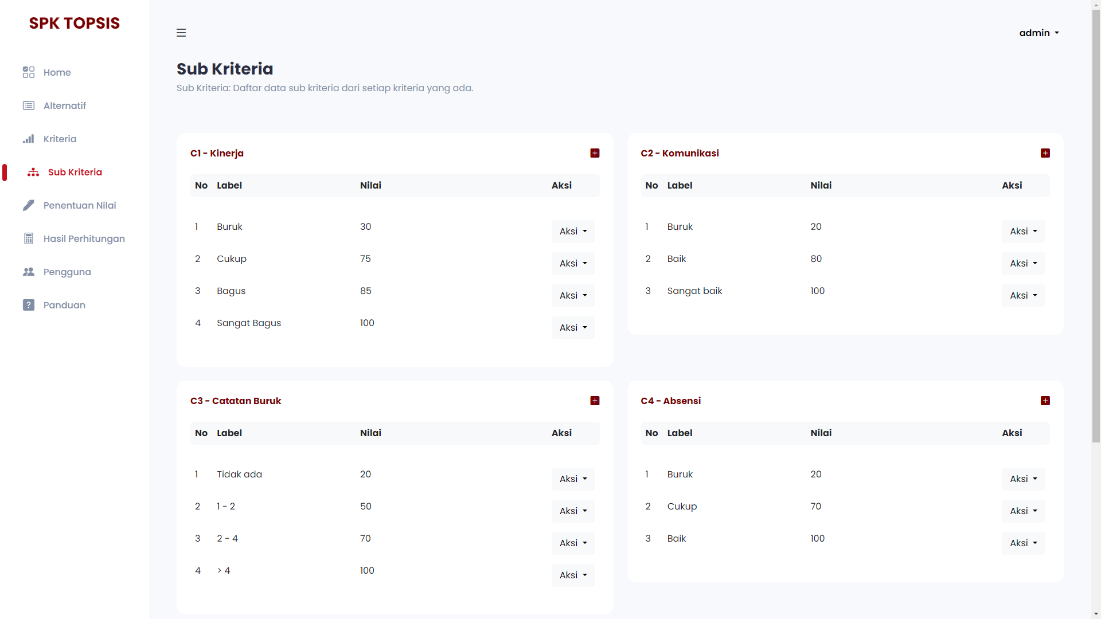Viewport: 1101px width, 619px height.
Task: Click the Nilai column header in C1 table
Action: coord(370,186)
